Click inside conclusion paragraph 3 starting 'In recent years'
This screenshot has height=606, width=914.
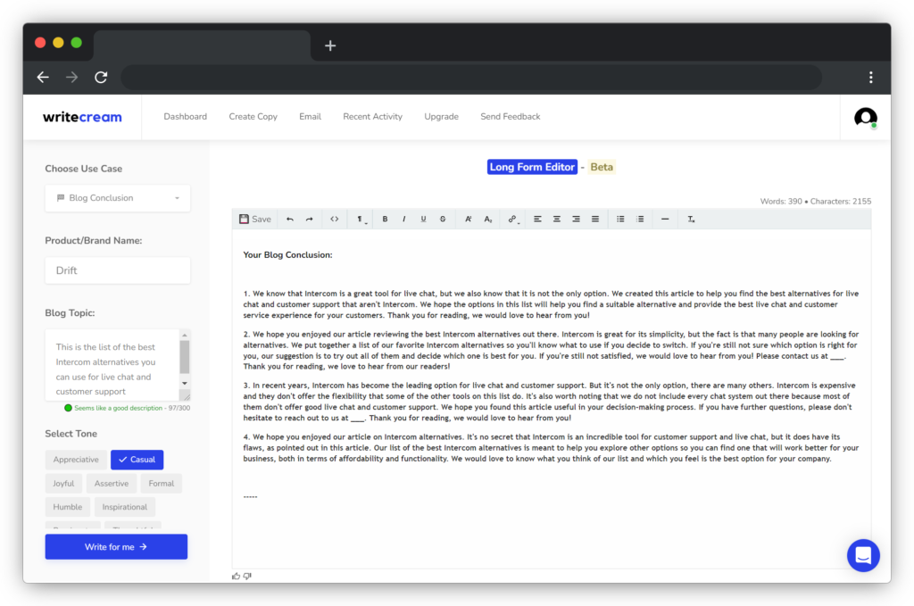551,402
